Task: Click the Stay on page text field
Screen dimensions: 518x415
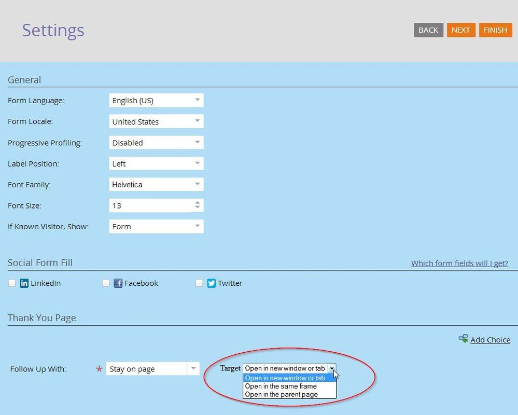Action: coord(147,369)
